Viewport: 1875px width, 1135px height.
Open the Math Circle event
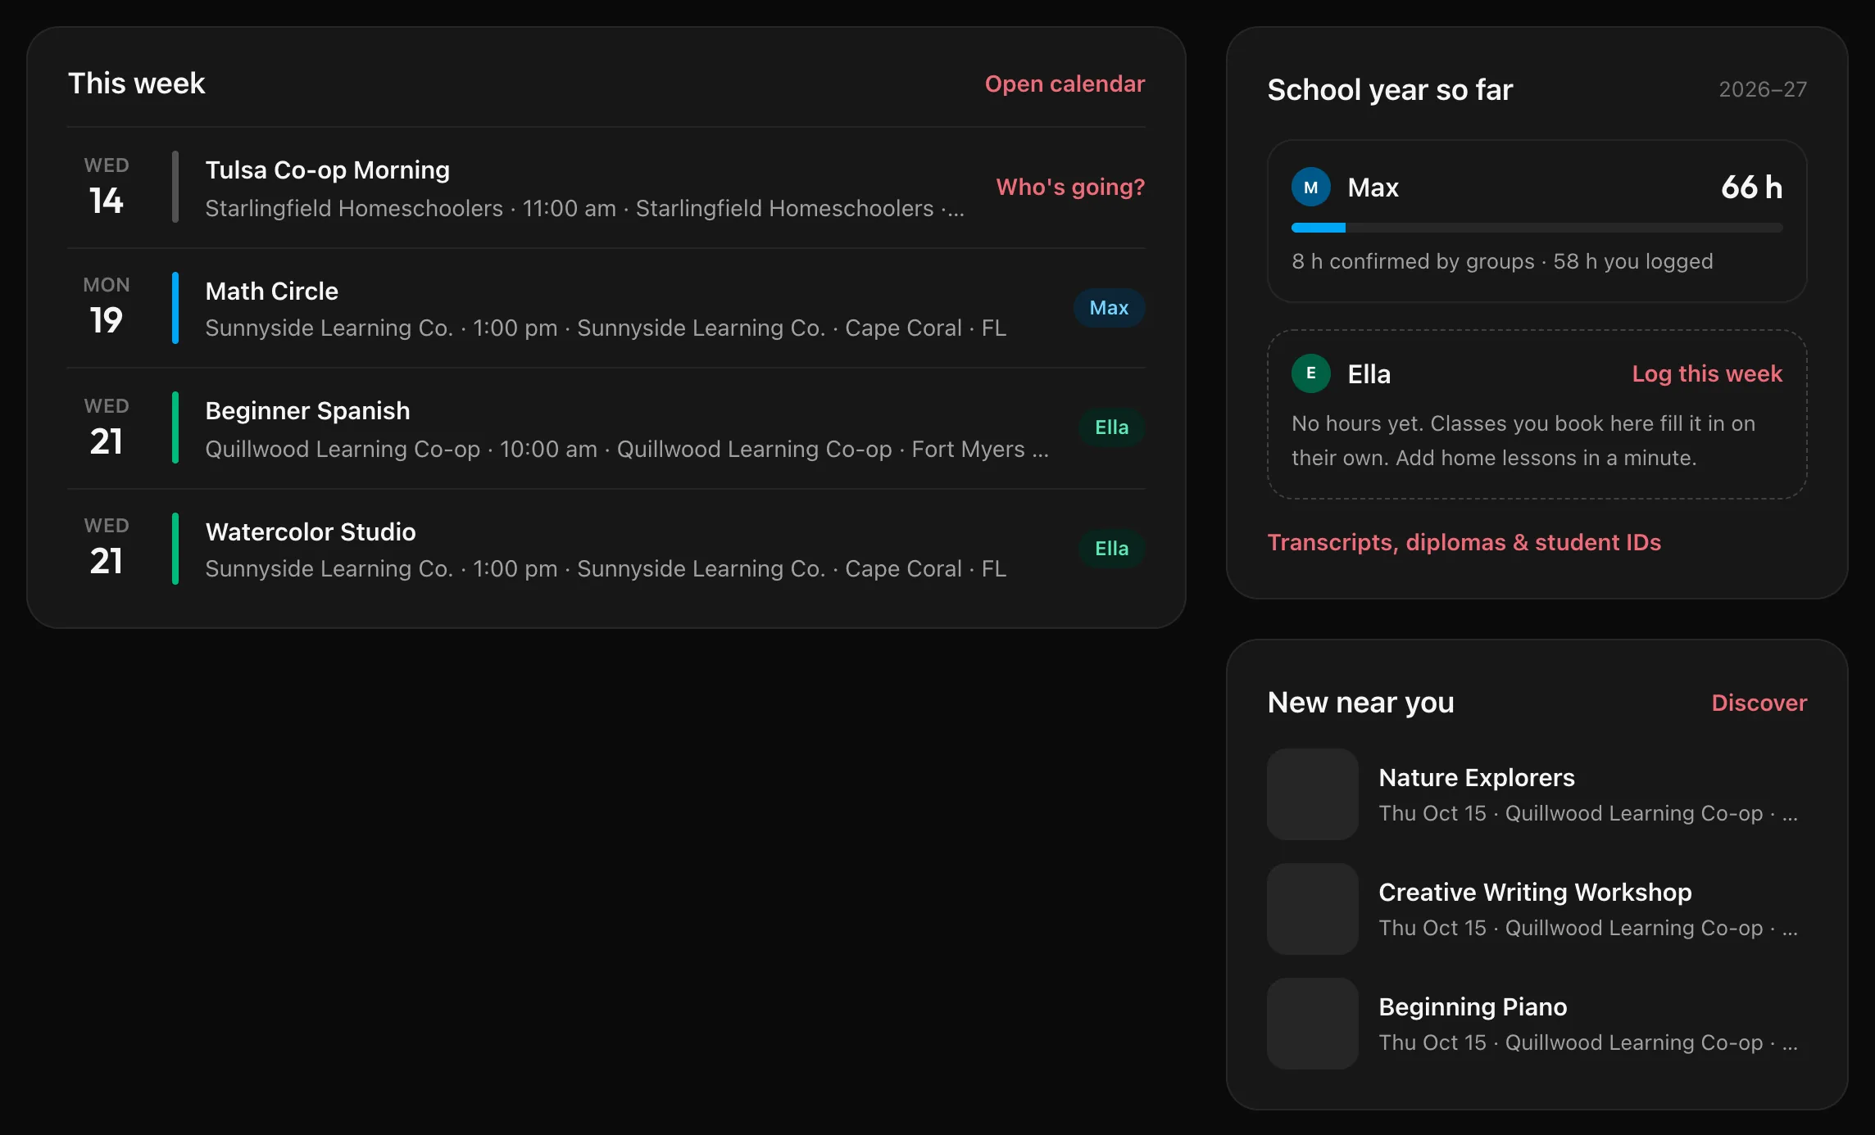[x=606, y=308]
